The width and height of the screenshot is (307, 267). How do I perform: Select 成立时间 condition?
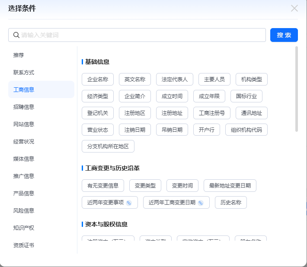click(x=172, y=96)
